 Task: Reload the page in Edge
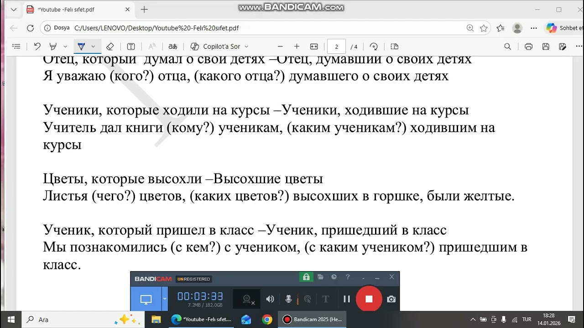(x=30, y=28)
